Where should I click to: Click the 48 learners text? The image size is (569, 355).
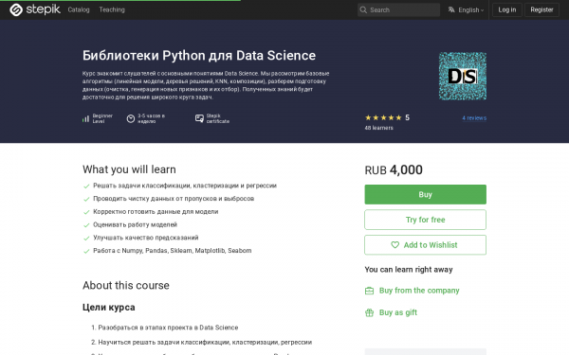378,128
